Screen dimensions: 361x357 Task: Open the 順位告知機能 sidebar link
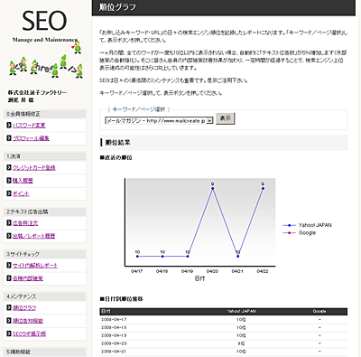[x=28, y=321]
